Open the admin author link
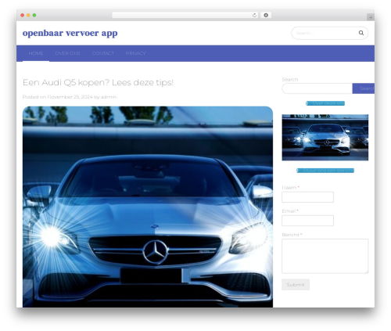 109,97
